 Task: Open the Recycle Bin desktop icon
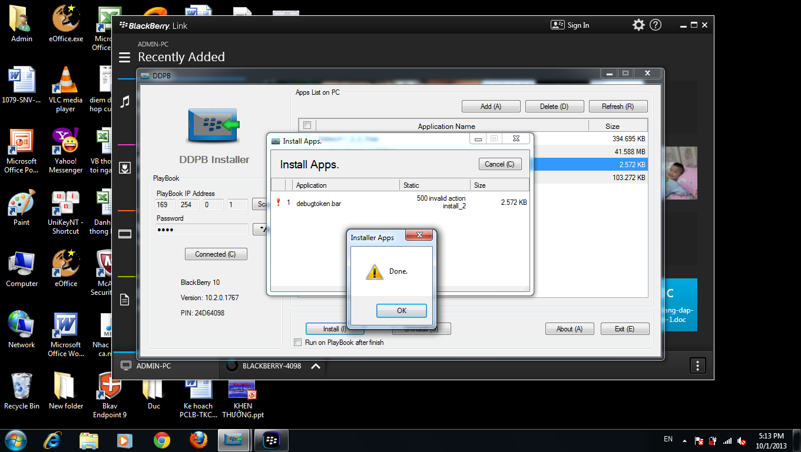pos(22,391)
